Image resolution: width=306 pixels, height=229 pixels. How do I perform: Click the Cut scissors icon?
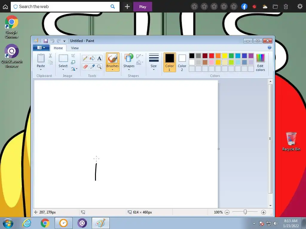[x=50, y=56]
